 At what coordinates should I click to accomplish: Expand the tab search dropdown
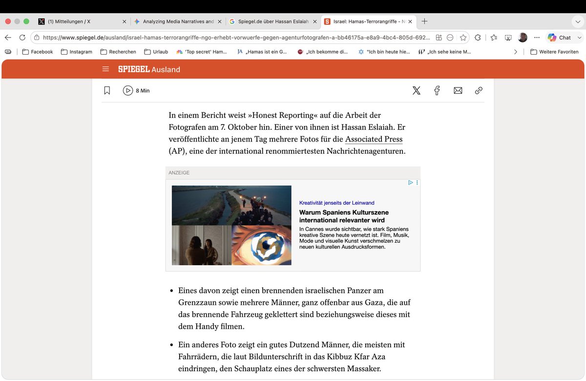point(577,21)
